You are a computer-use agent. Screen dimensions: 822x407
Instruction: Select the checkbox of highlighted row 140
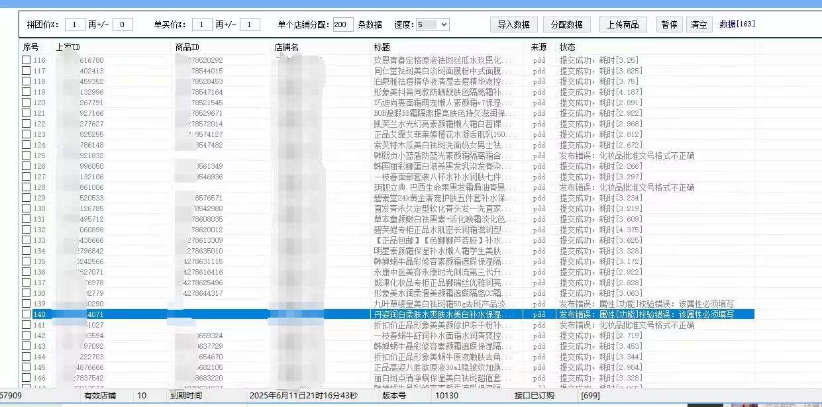26,314
